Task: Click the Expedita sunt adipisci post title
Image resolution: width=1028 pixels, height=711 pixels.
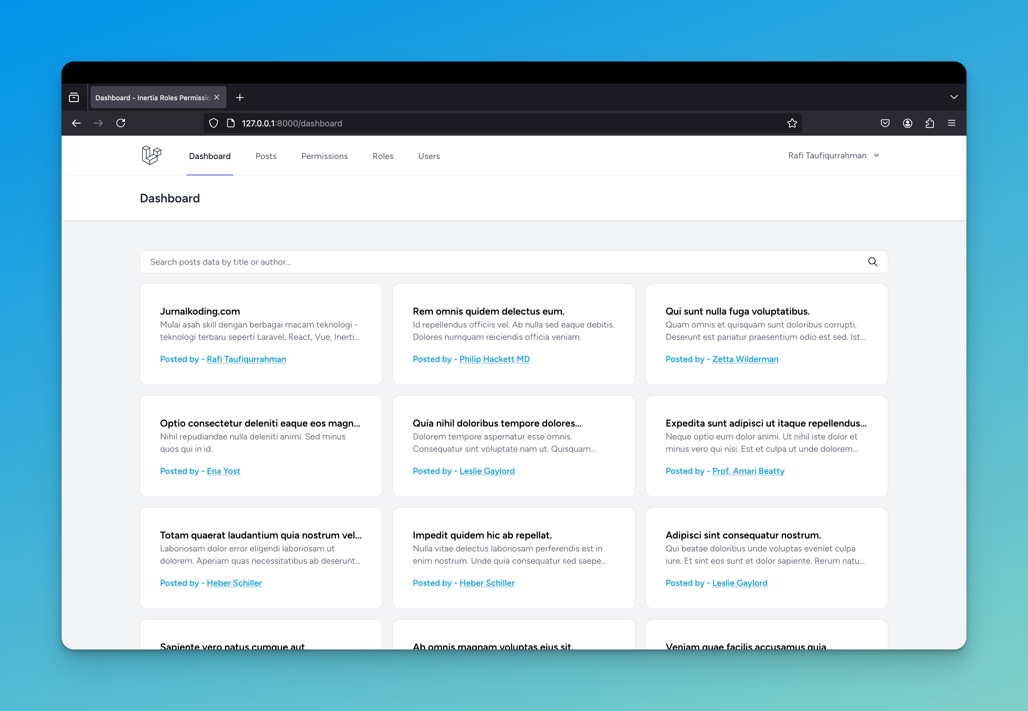Action: click(766, 423)
